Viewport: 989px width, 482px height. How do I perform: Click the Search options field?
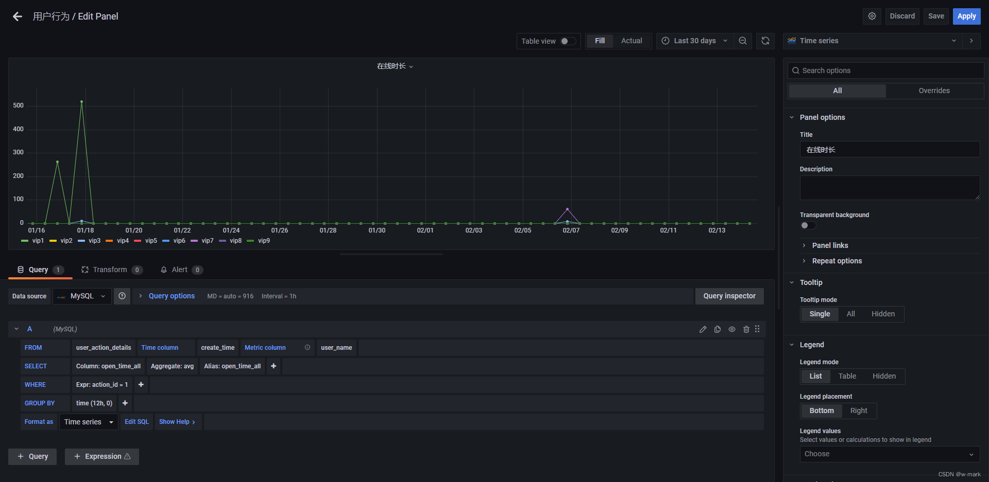click(885, 70)
